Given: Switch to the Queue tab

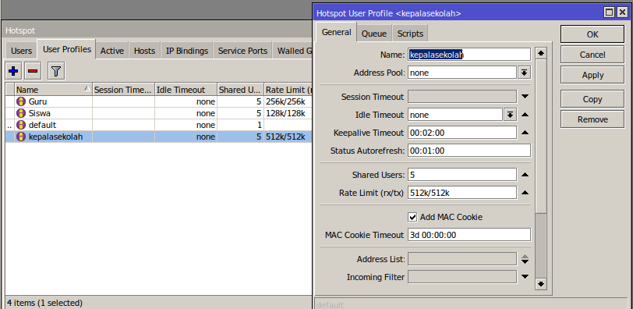Looking at the screenshot, I should click(374, 34).
